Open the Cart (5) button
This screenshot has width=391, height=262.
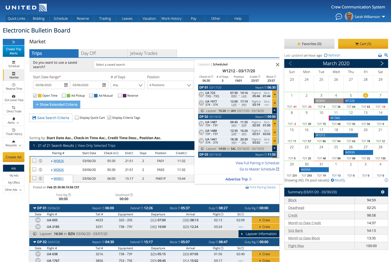coord(363,44)
